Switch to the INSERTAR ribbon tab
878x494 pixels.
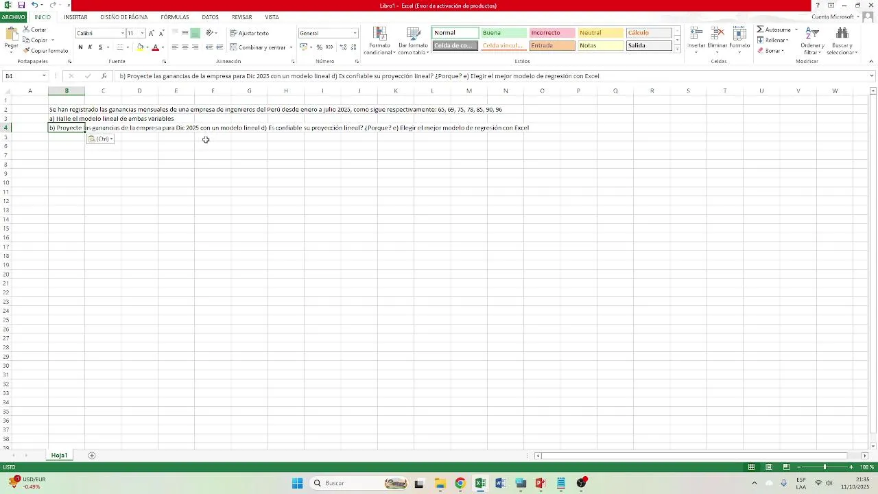pos(75,17)
